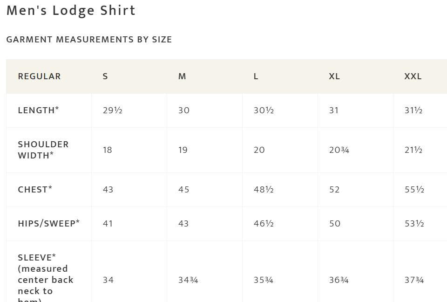Select the shoulder width value for XL
This screenshot has width=447, height=302.
(x=339, y=150)
